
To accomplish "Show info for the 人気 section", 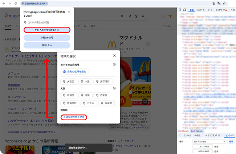I will point(114,88).
